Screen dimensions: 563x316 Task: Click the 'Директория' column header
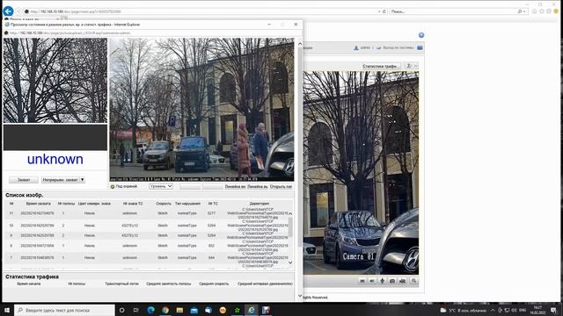(259, 204)
